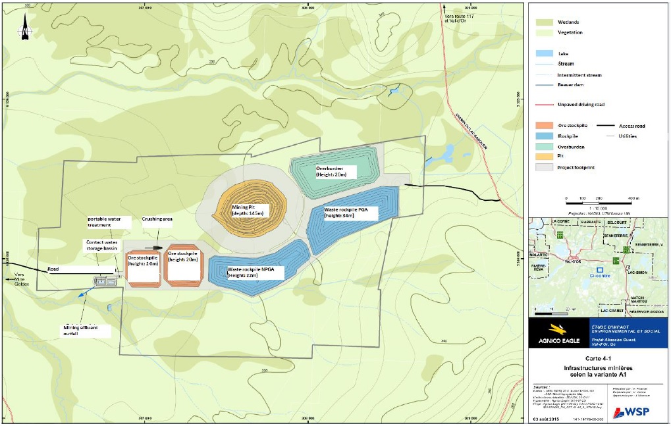
Task: Open the Utilities legend entry
Action: tap(609, 136)
